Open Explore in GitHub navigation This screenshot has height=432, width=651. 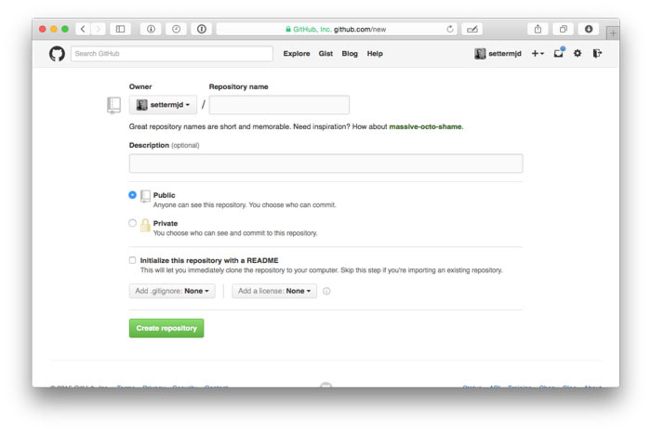(x=297, y=54)
